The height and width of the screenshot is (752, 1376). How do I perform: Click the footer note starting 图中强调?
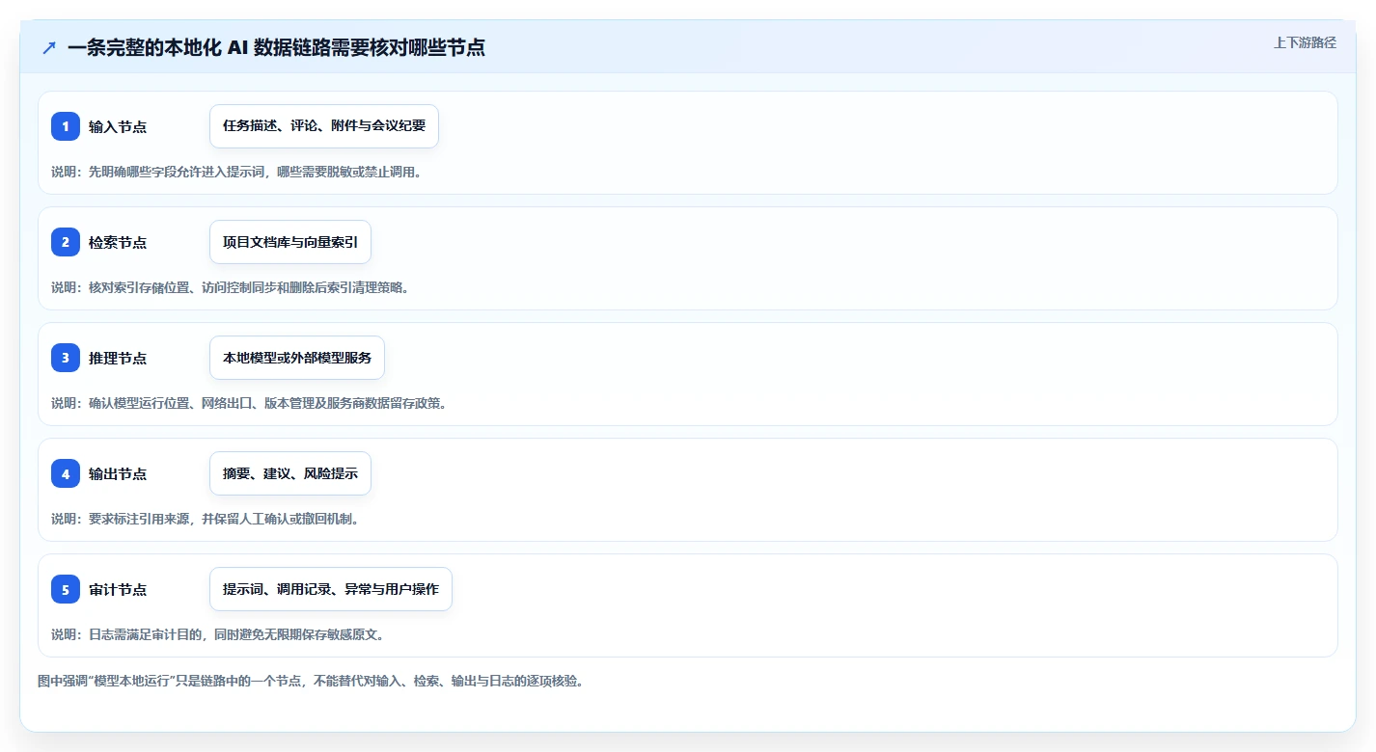(310, 681)
